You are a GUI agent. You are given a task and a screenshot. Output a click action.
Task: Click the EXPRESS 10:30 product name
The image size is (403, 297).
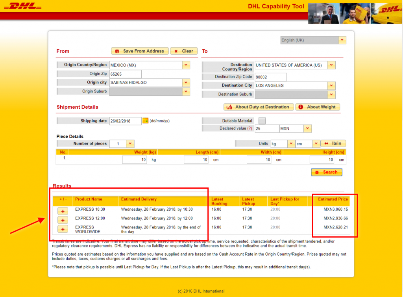pos(90,209)
